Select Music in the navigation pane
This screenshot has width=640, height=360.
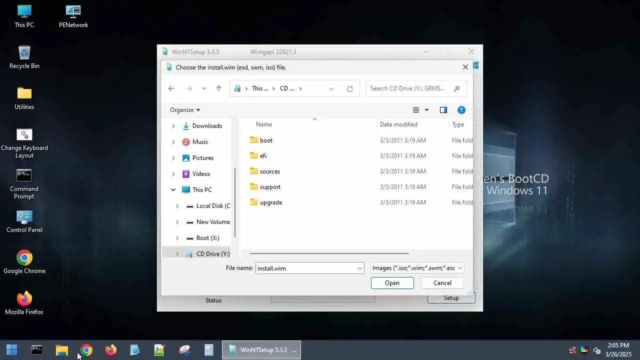coord(200,142)
